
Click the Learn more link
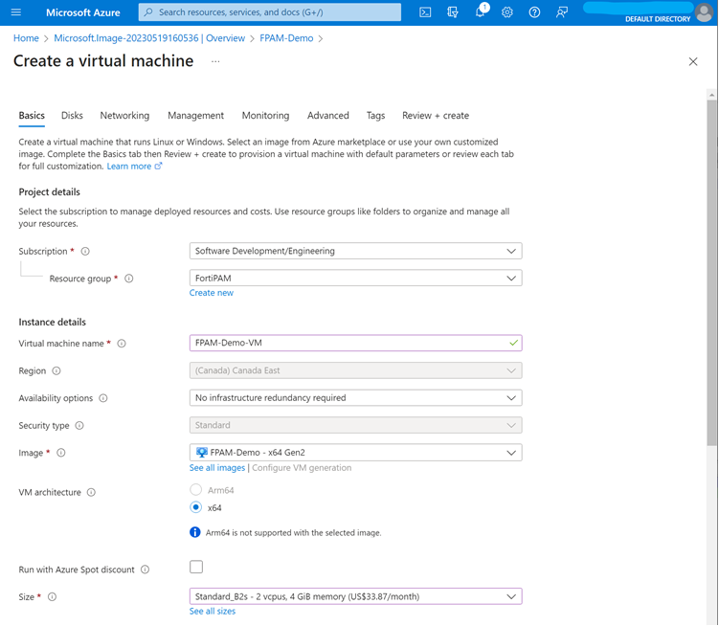[x=129, y=166]
